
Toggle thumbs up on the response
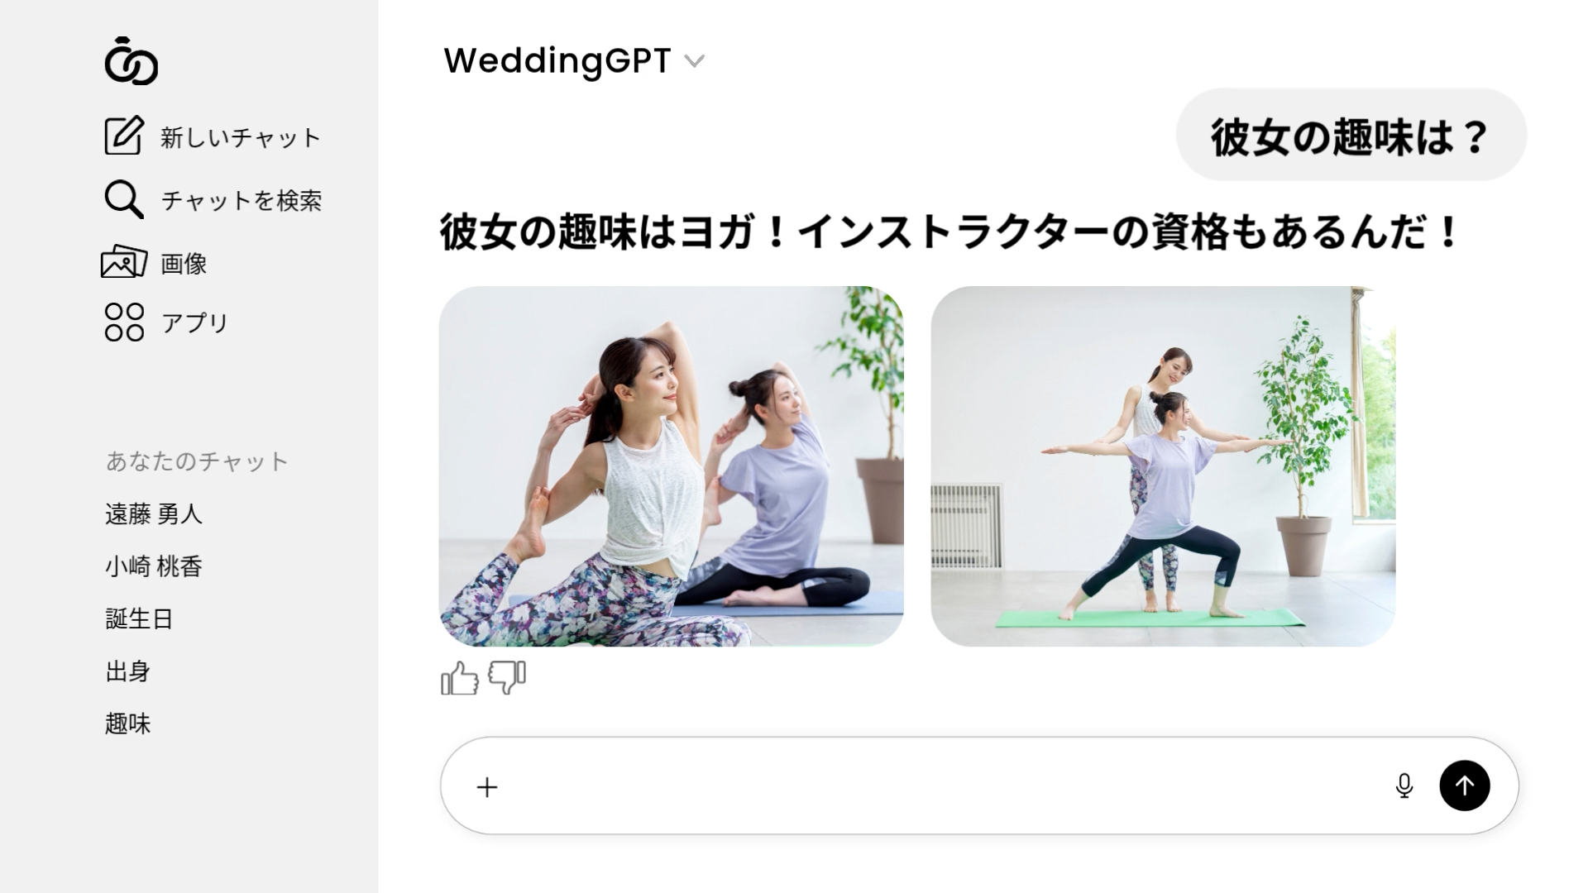[x=460, y=679]
